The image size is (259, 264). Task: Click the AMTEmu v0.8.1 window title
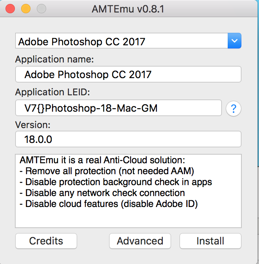click(x=128, y=9)
